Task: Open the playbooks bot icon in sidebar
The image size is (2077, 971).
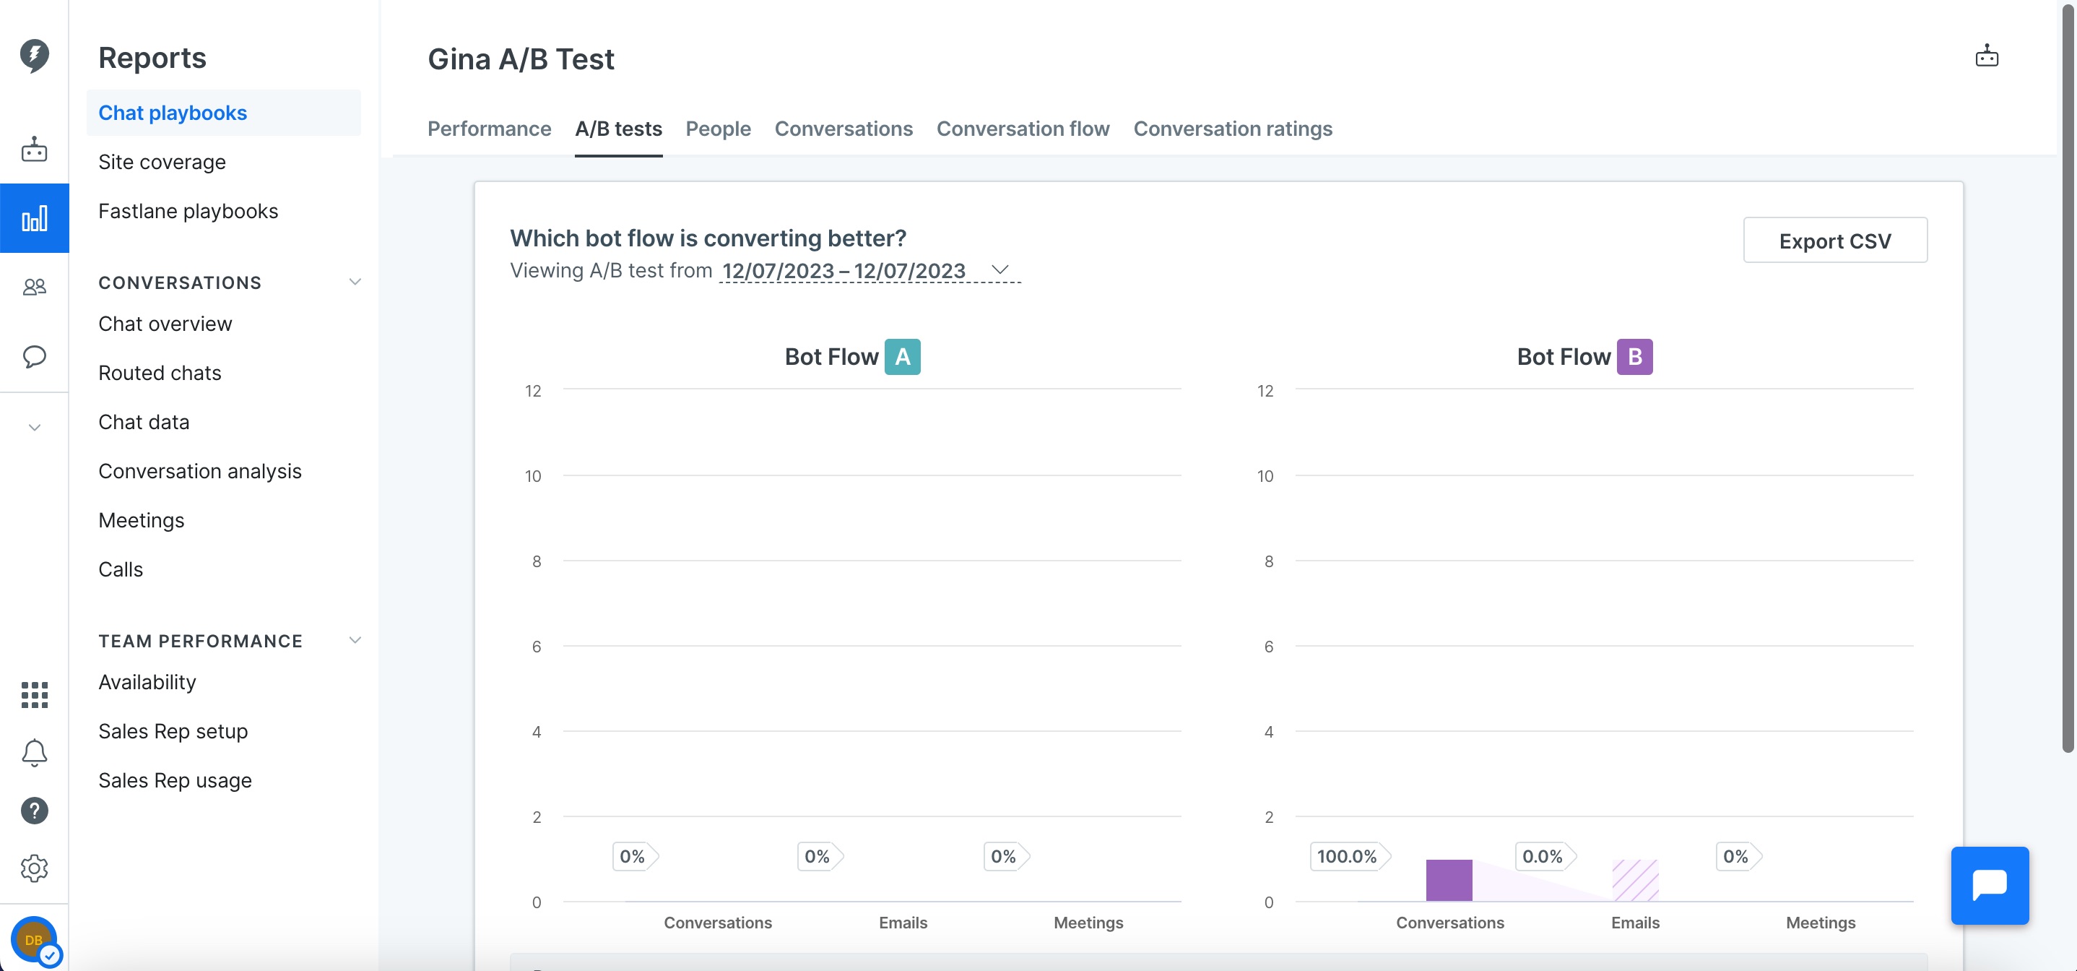Action: click(x=34, y=150)
